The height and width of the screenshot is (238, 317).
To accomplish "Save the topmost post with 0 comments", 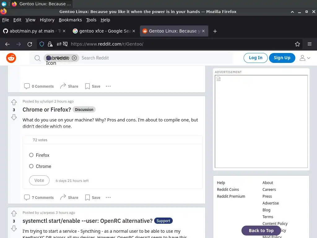I will tap(93, 86).
